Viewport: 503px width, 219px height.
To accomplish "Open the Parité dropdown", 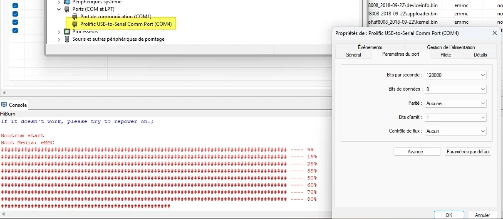I will coord(456,103).
